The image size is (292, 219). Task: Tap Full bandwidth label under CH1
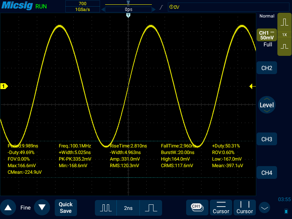[268, 45]
